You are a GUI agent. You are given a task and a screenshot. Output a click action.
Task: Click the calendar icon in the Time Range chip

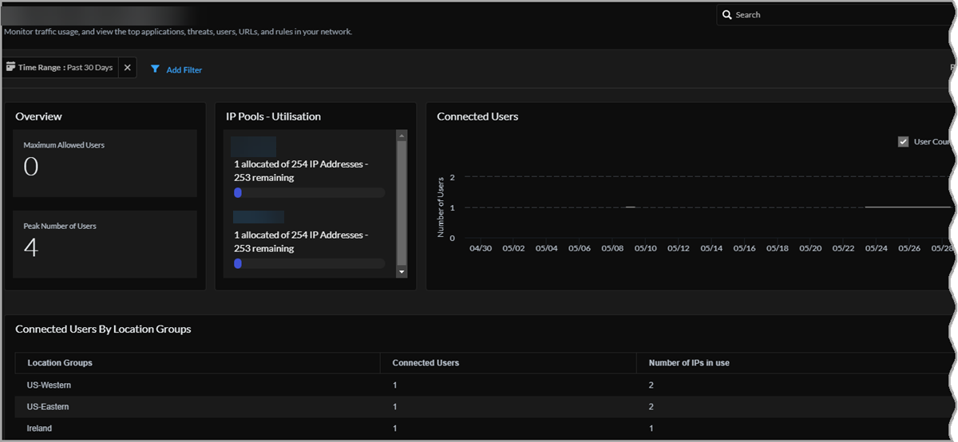coord(11,68)
